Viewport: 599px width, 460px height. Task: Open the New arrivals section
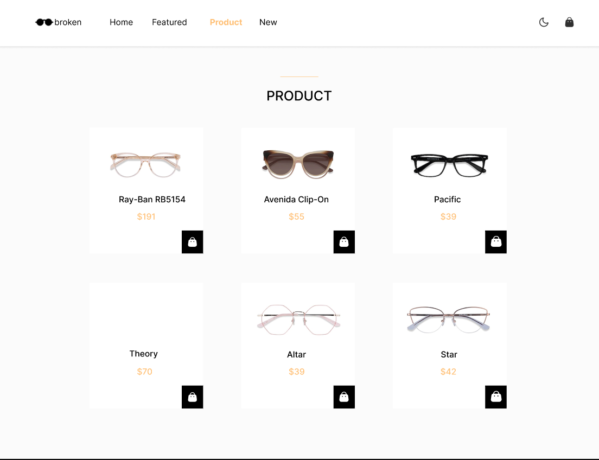click(268, 22)
